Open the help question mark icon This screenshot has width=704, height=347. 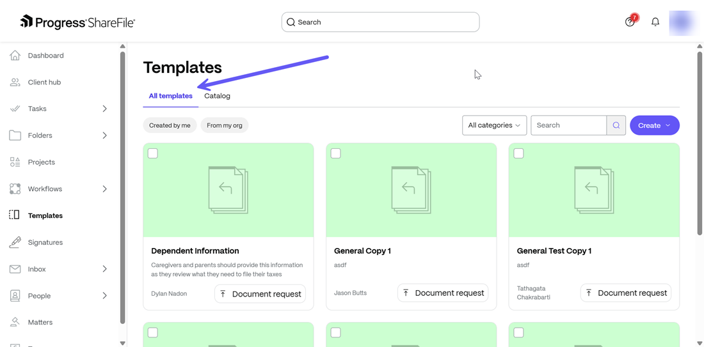630,22
